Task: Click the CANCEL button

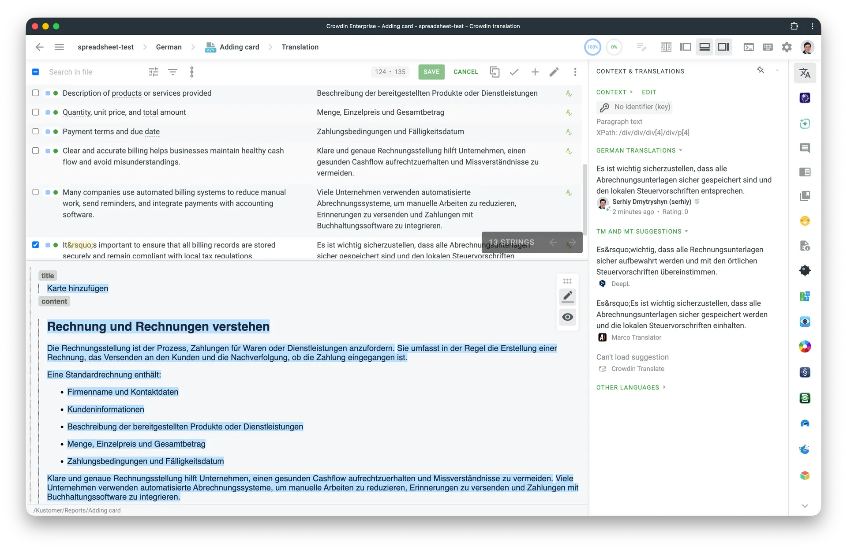Action: [x=466, y=71]
